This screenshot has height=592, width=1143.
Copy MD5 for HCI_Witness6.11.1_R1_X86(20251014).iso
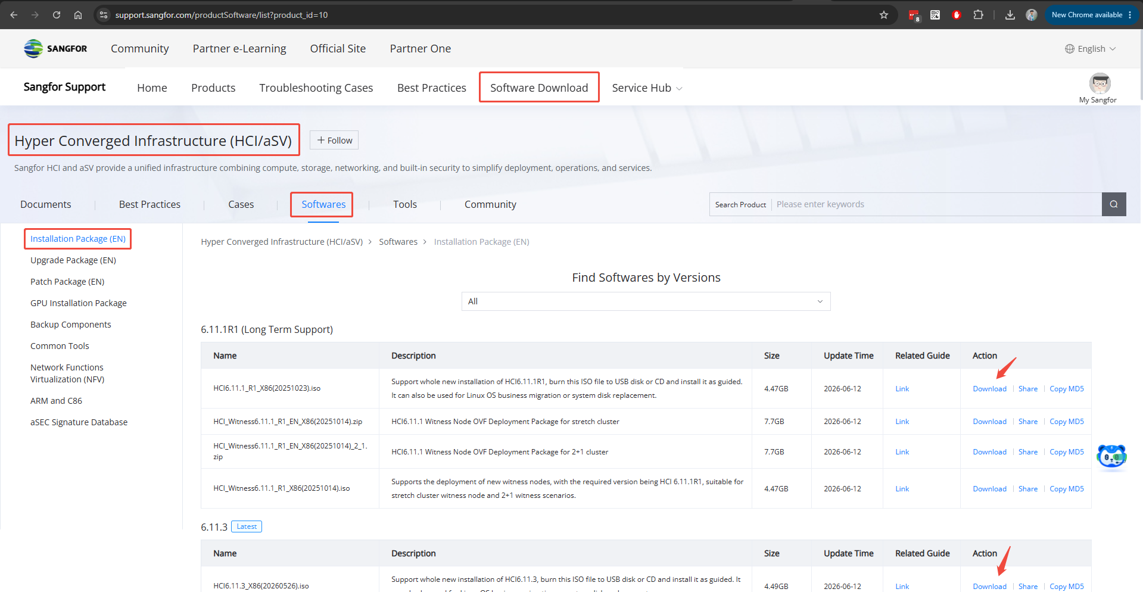[x=1066, y=489]
